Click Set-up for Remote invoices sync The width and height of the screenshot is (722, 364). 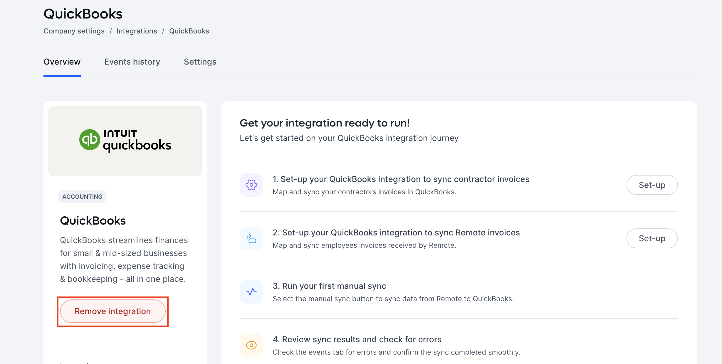coord(652,238)
